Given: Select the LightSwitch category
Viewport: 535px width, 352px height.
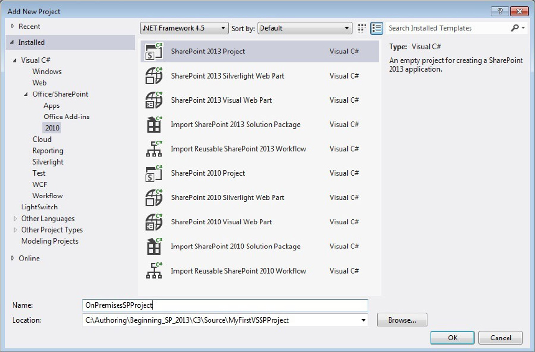Looking at the screenshot, I should tap(39, 207).
